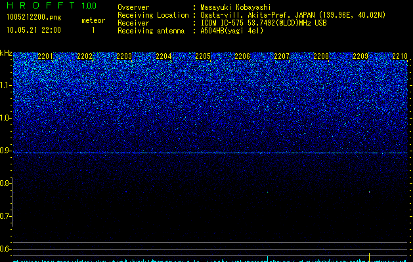Click the kHz axis unit label
The width and height of the screenshot is (413, 262).
6,53
